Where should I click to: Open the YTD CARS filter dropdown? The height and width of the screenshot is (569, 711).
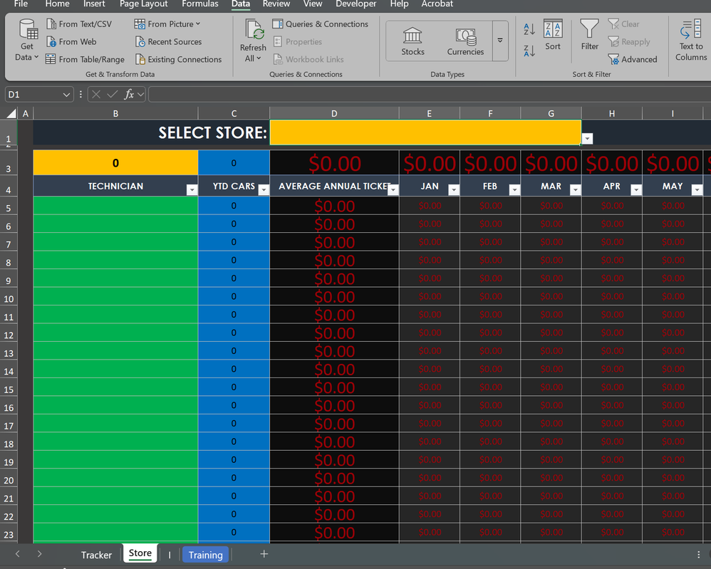(x=263, y=189)
